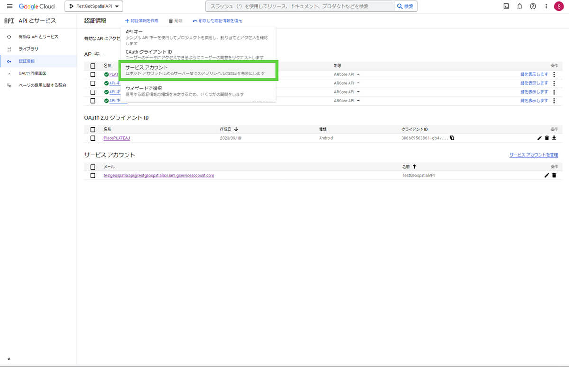569x367 pixels.
Task: Check the last API key row checkbox
Action: tap(93, 100)
